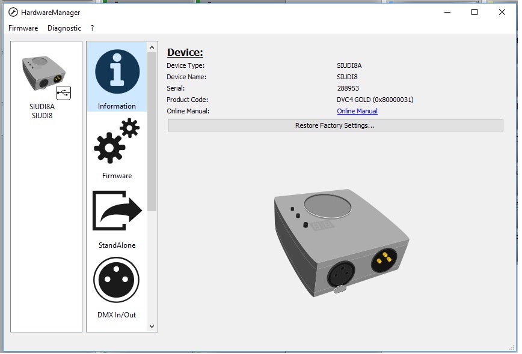Click the 'Device Type:' label
The height and width of the screenshot is (354, 522).
click(185, 65)
